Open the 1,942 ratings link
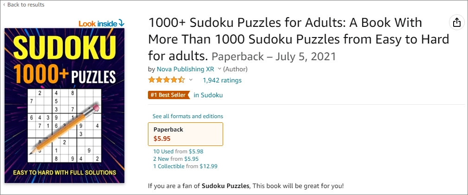Viewport: 468px width, 195px height. coord(222,80)
